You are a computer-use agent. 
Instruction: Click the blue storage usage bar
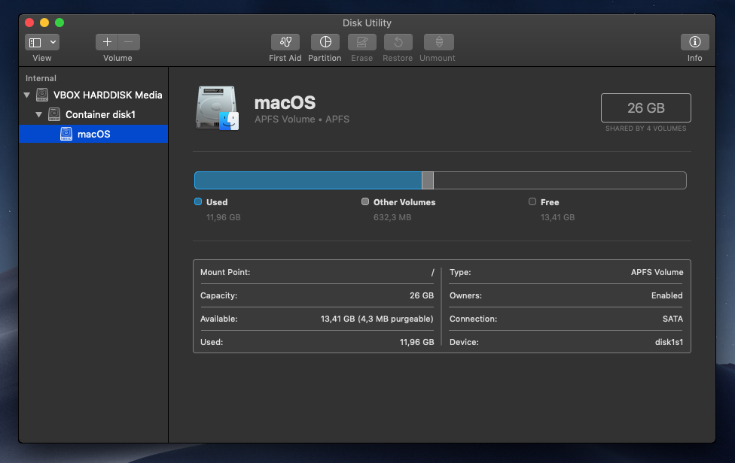click(x=307, y=180)
